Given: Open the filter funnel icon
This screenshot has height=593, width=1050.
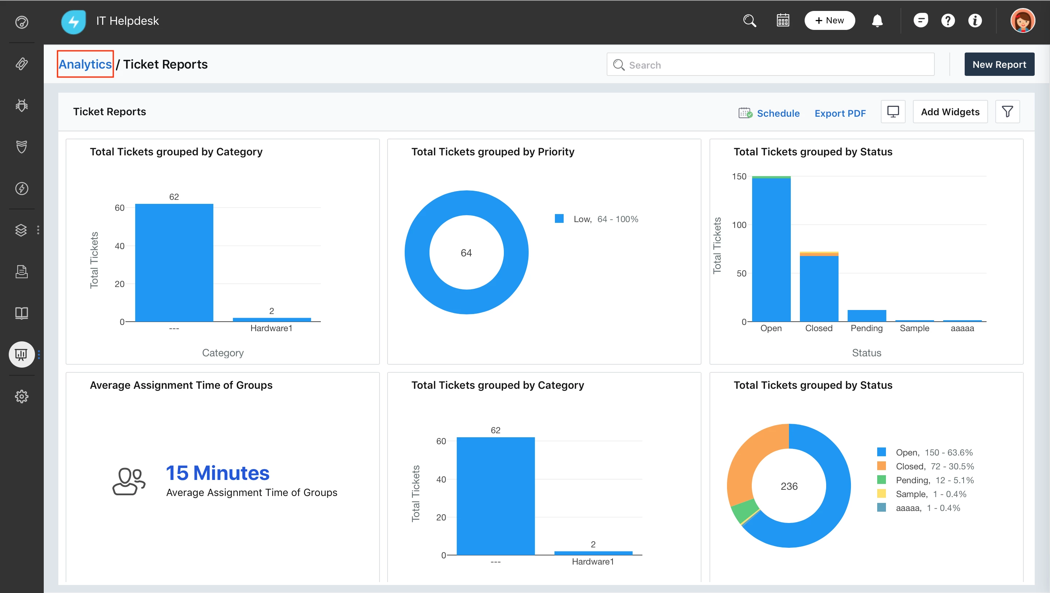Looking at the screenshot, I should pos(1007,112).
